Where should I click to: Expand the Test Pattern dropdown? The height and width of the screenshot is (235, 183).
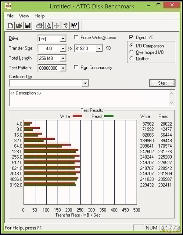pos(63,68)
